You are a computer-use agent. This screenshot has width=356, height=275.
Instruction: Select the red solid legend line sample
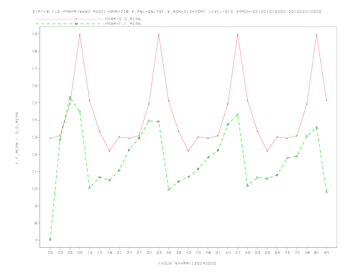(x=70, y=19)
